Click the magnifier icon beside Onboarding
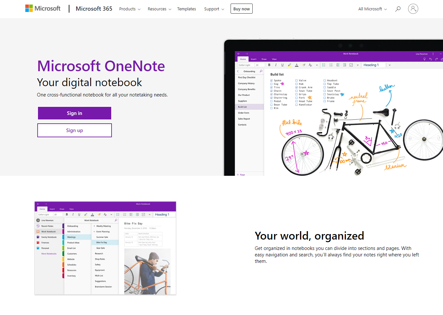The image size is (443, 315). click(x=261, y=71)
